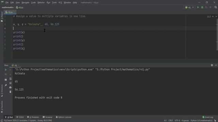Viewport: 218px width, 122px height.
Task: Open the 4 spaces indent selector
Action: (185, 121)
